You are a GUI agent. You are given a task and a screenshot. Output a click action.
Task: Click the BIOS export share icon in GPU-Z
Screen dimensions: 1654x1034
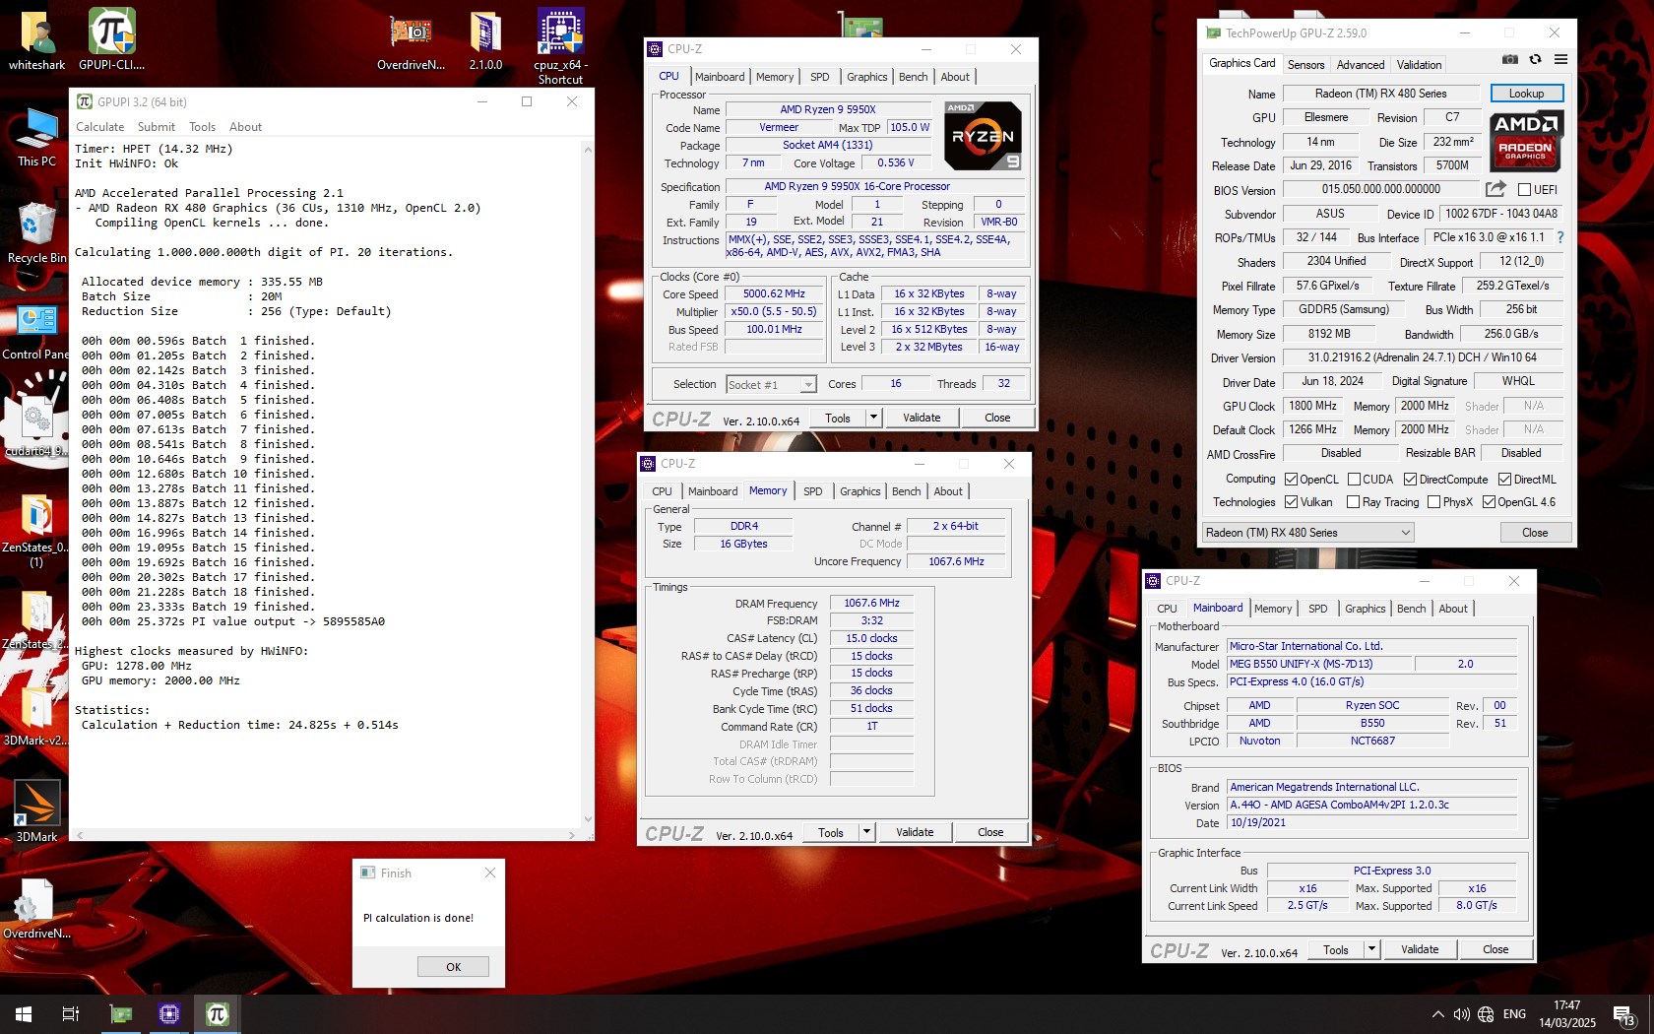1496,189
